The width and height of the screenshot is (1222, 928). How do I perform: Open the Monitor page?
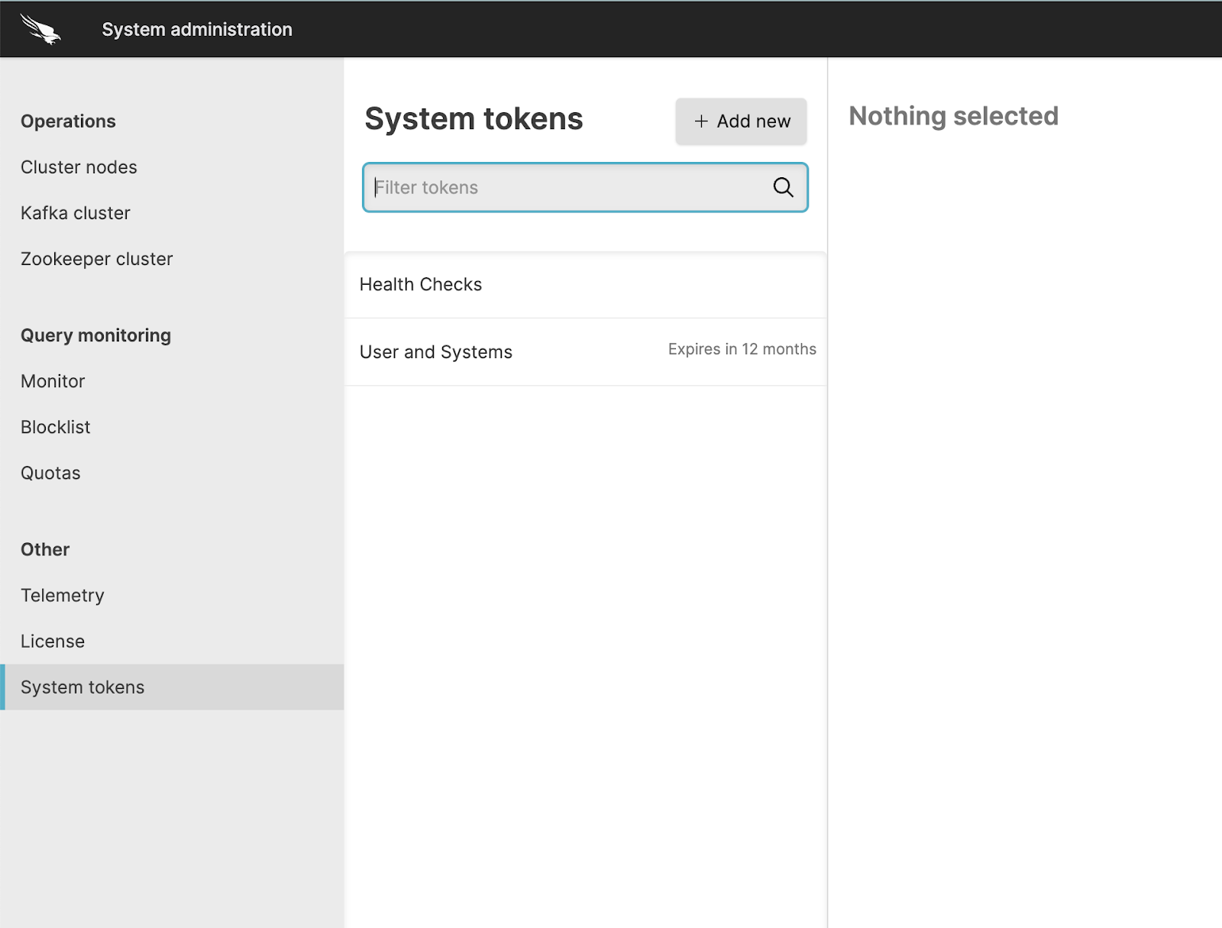tap(53, 381)
